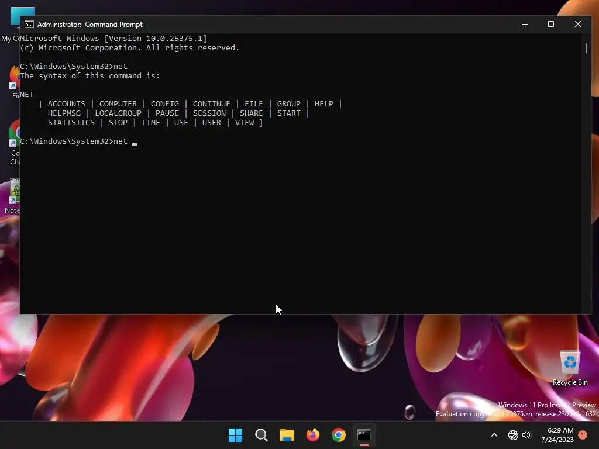Screen dimensions: 599x449
Task: Click the word COMPUTER in the output
Action: 118,104
